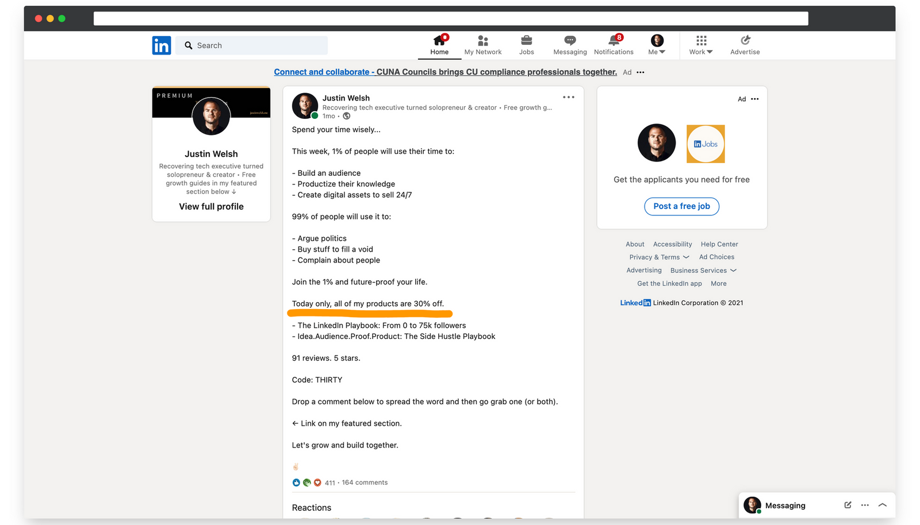Open Messaging bar options dots

pos(865,505)
